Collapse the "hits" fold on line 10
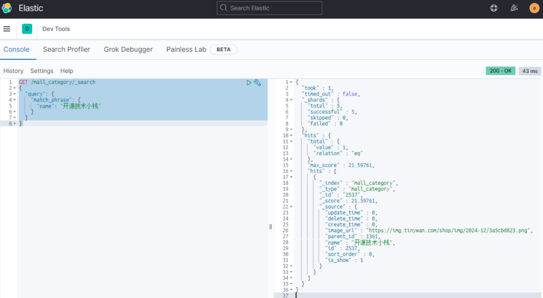Image resolution: width=543 pixels, height=298 pixels. click(x=291, y=135)
